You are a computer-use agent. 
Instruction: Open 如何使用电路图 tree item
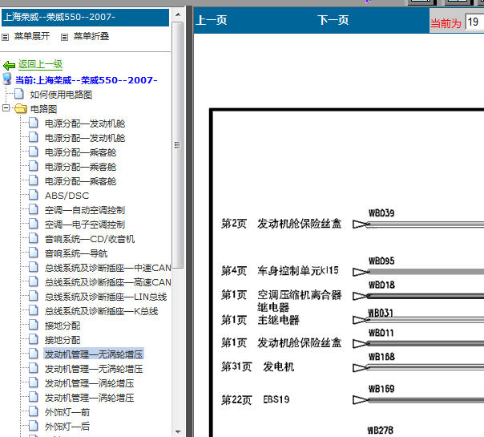61,95
